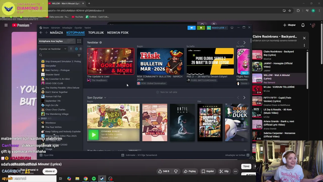Select Don't Starve Together in library list
Viewport: 323px width, 182px height.
(56, 92)
